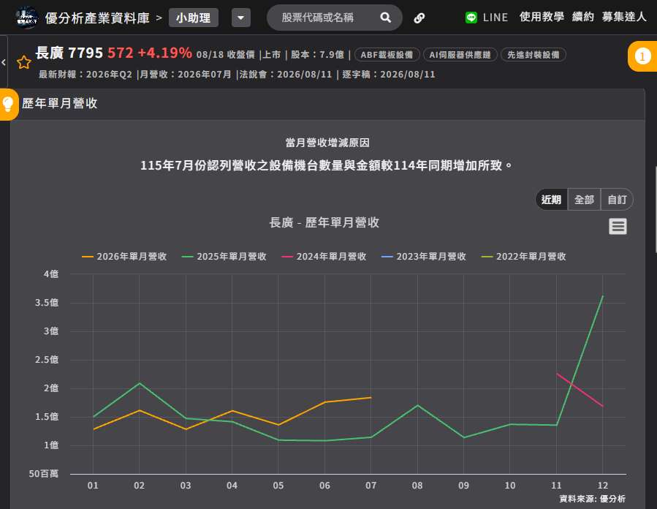Open the 募集達人 menu item
Screen dimensions: 657x509
(624, 17)
